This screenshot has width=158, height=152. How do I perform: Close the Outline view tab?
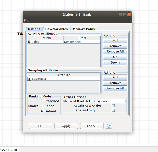[x=16, y=150]
